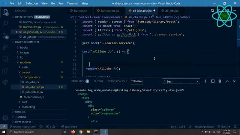Screen dimensions: 240x135
Task: Open editor More Actions ellipsis
Action: (234, 10)
